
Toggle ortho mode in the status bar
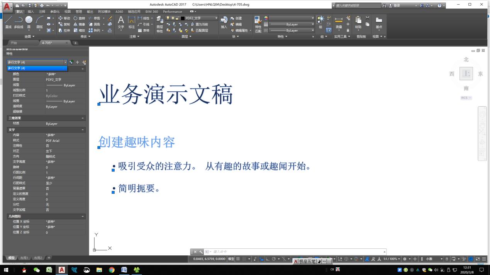(x=267, y=259)
